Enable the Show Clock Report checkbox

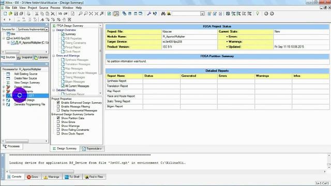pyautogui.click(x=58, y=133)
